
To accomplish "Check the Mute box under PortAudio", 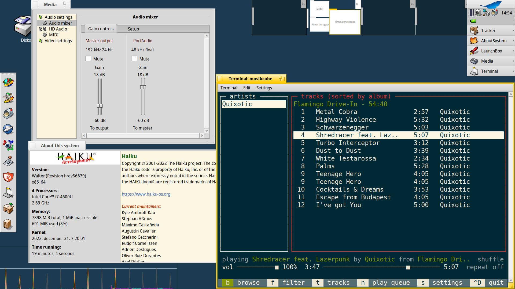I will pyautogui.click(x=134, y=58).
